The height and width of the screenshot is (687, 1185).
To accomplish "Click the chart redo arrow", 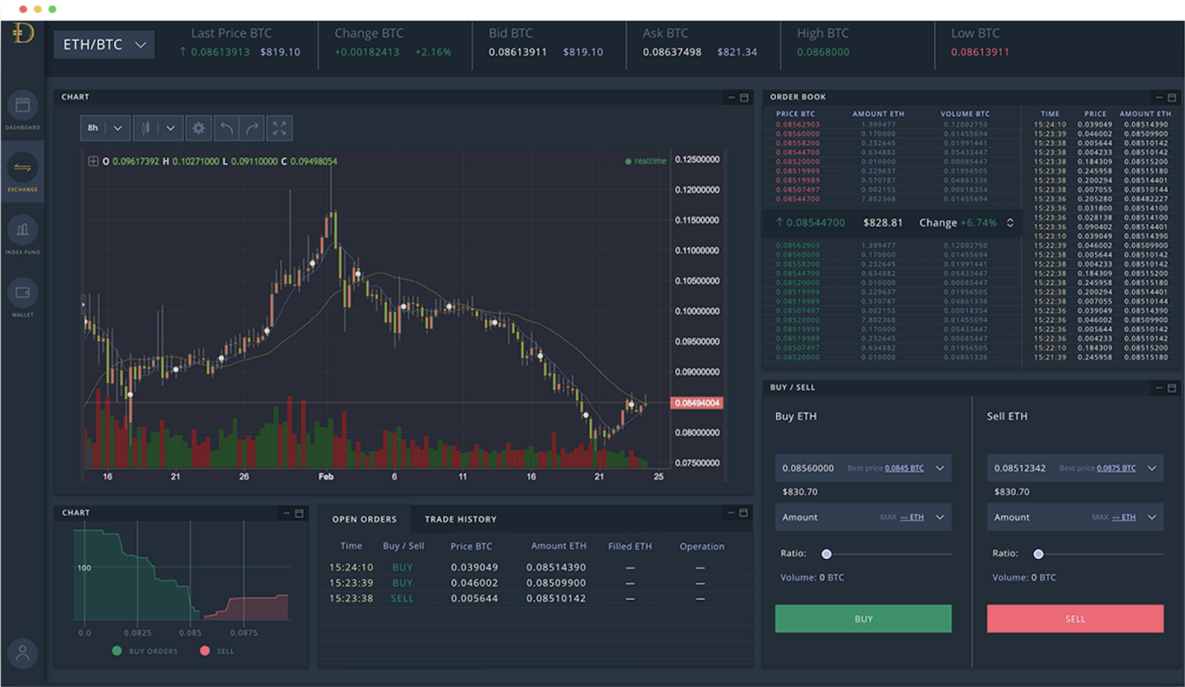I will [253, 128].
